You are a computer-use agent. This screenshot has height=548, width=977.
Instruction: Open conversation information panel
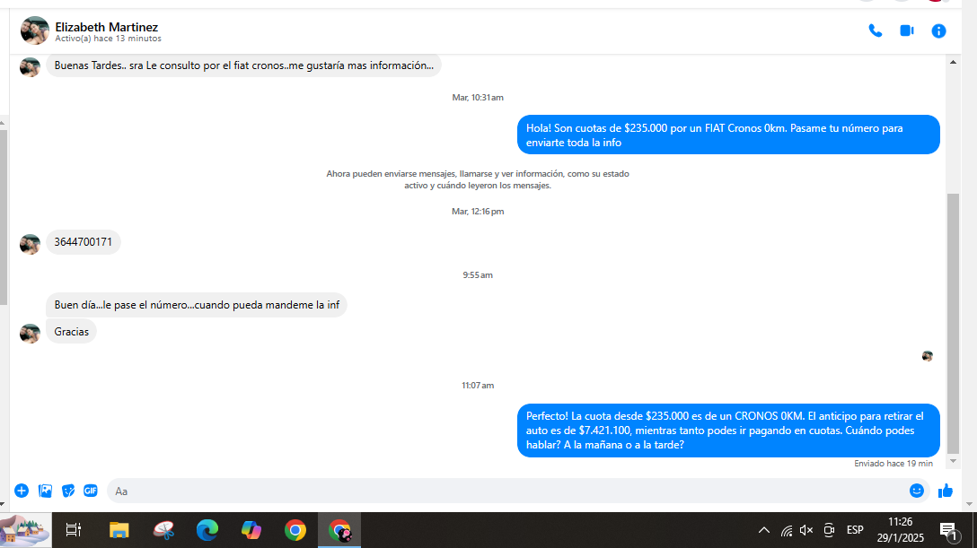tap(938, 30)
